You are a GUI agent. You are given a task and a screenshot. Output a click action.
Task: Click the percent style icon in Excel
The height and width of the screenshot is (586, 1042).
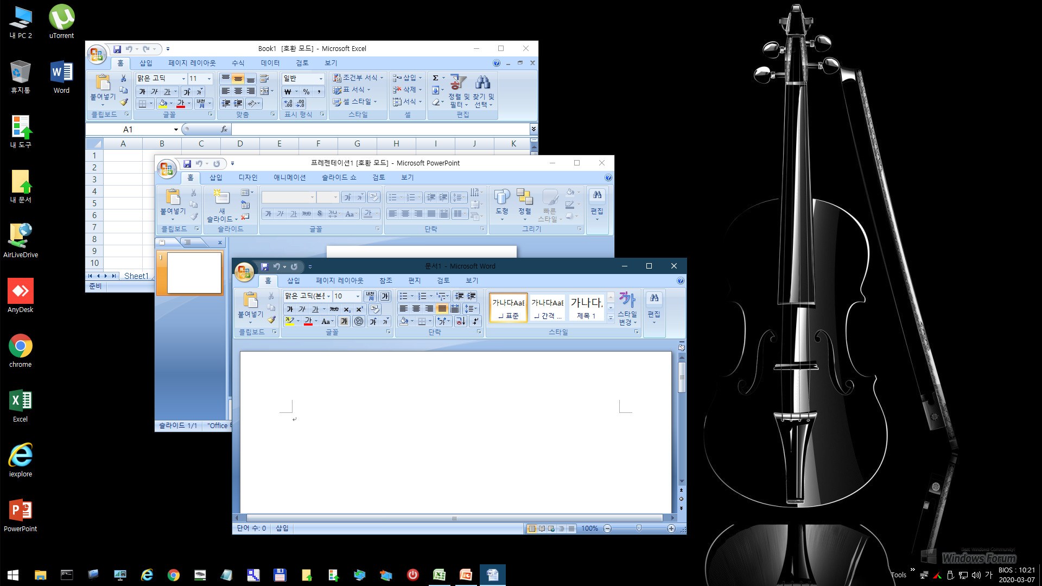click(x=306, y=91)
